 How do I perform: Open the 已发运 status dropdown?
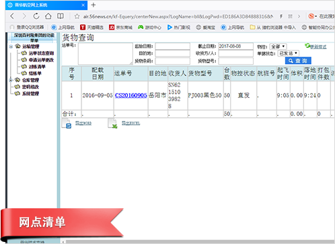coord(288,53)
